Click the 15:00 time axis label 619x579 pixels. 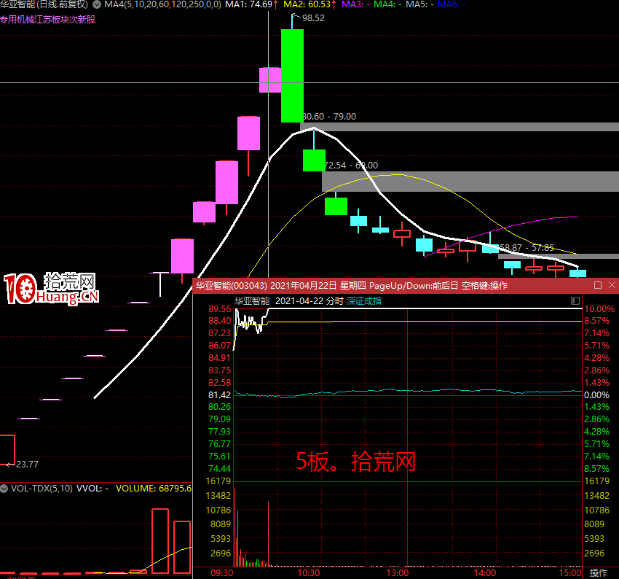coord(570,573)
